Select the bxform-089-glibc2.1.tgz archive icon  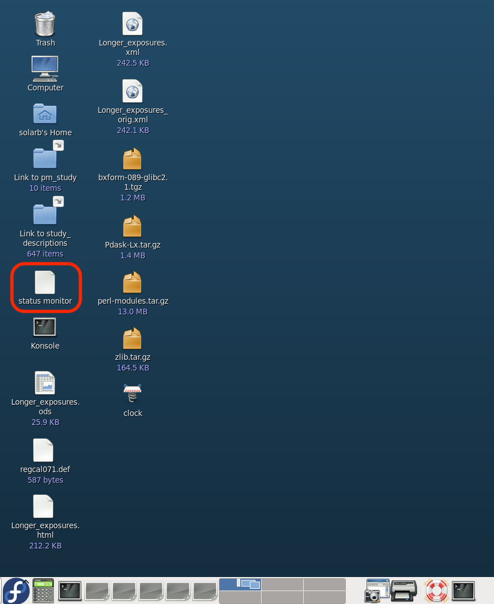(x=132, y=159)
